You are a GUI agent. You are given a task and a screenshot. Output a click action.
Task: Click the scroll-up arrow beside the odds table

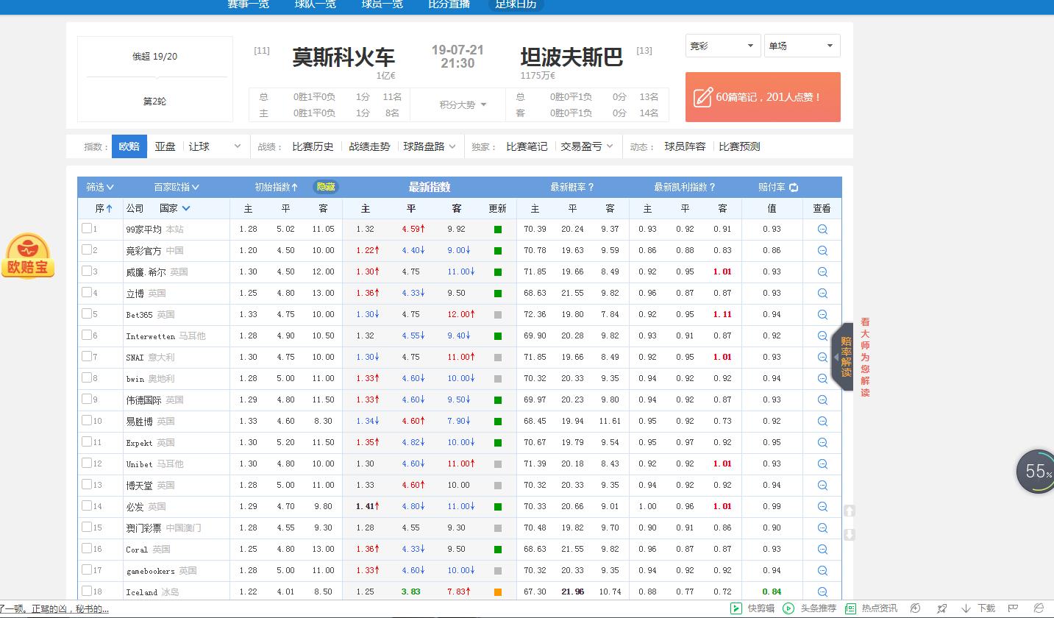click(x=850, y=510)
